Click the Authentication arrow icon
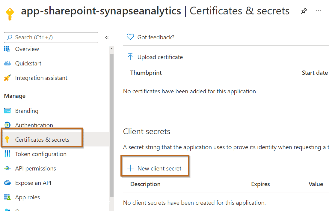 [x=7, y=125]
